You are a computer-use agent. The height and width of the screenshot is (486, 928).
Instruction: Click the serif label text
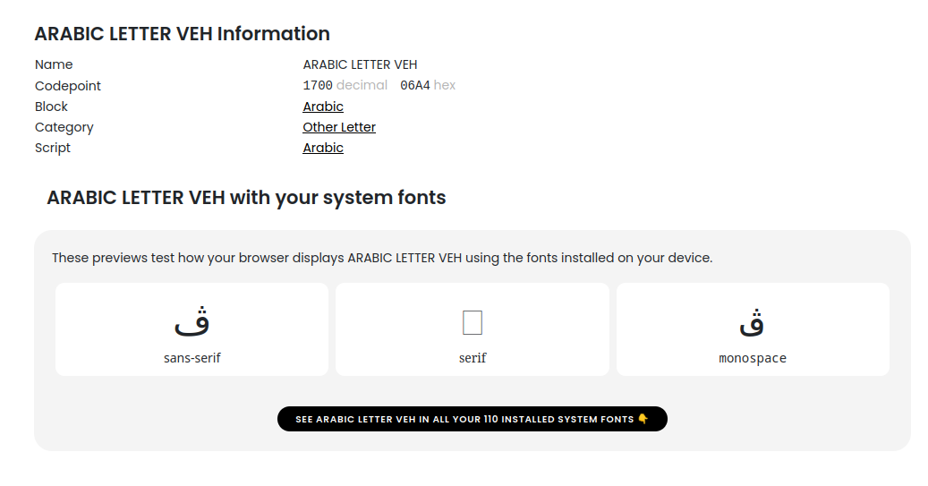pyautogui.click(x=473, y=358)
